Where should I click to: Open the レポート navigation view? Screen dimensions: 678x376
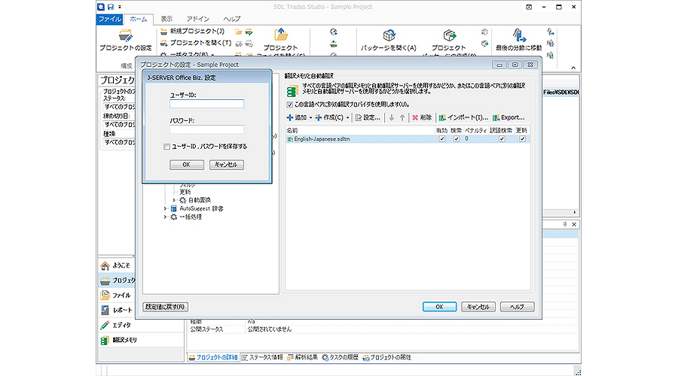117,311
